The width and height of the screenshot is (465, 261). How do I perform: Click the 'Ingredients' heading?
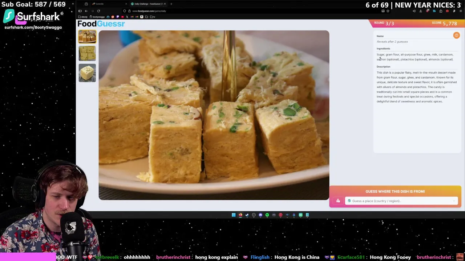[383, 49]
